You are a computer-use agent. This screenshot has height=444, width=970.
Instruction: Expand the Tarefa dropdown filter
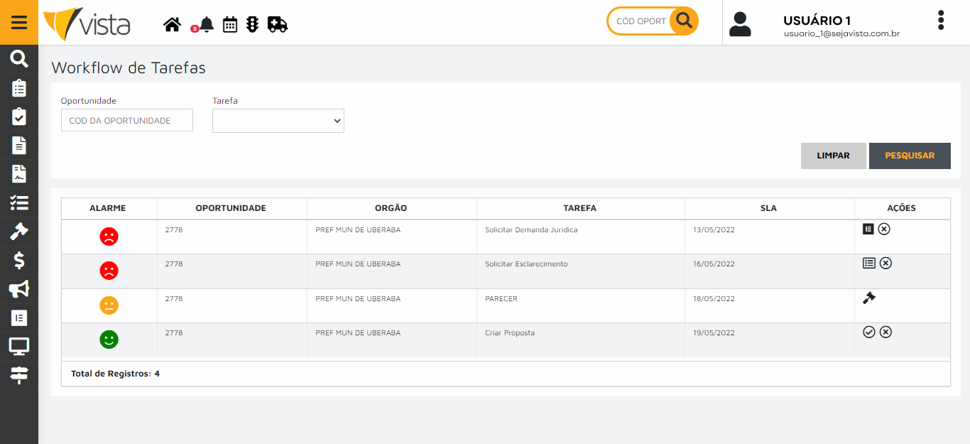point(278,121)
